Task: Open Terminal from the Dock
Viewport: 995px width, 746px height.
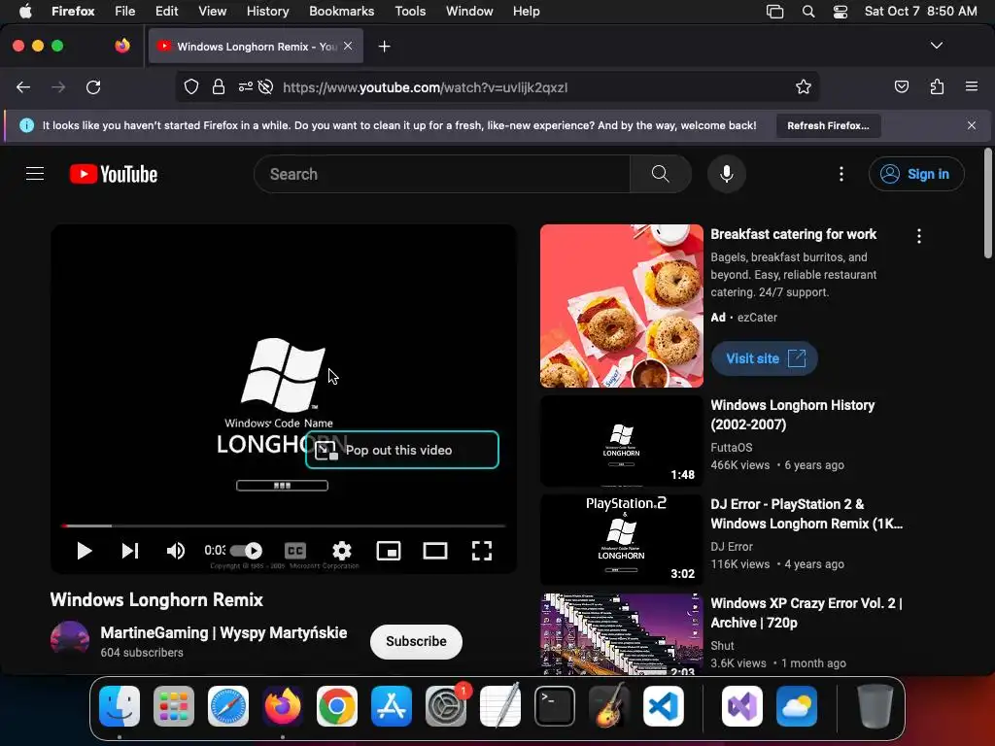Action: [555, 706]
